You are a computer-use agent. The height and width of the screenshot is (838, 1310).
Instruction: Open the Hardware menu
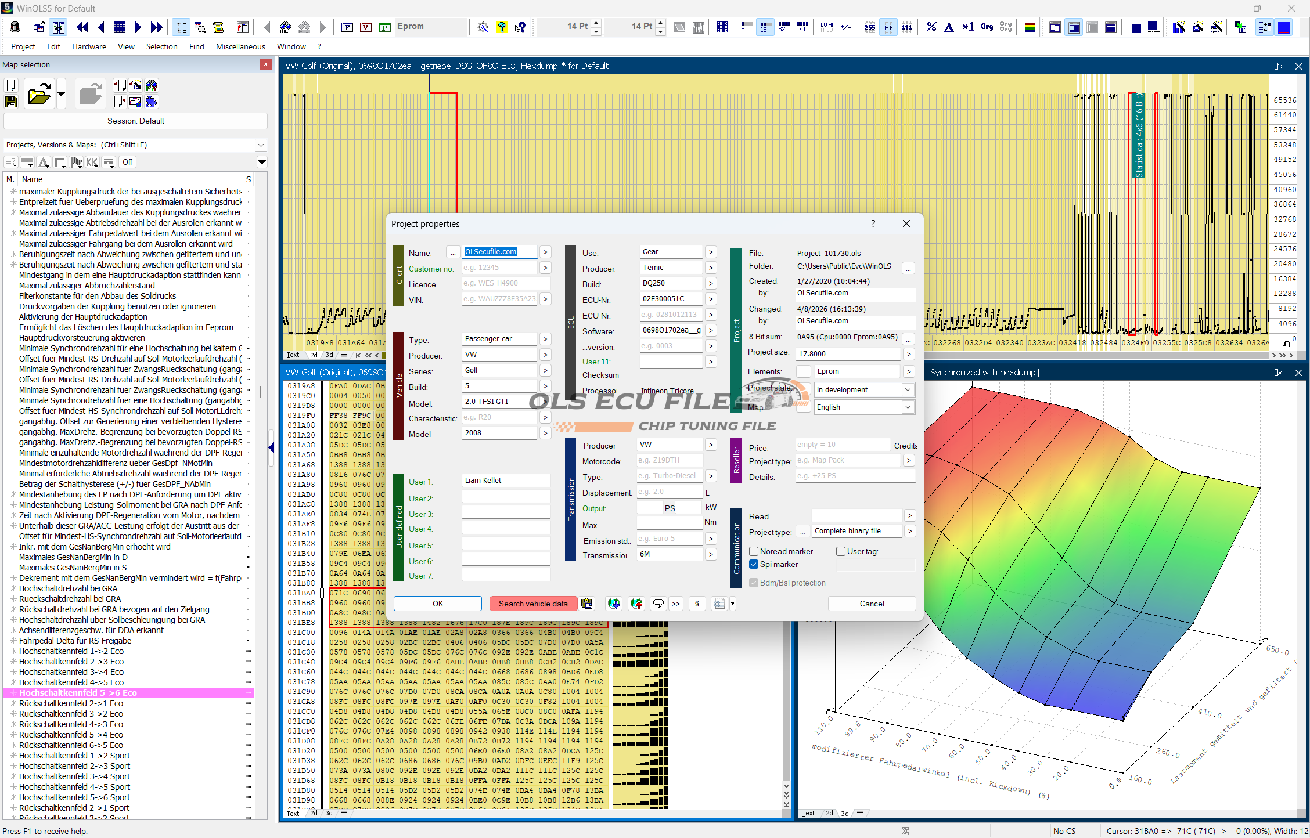pyautogui.click(x=89, y=46)
